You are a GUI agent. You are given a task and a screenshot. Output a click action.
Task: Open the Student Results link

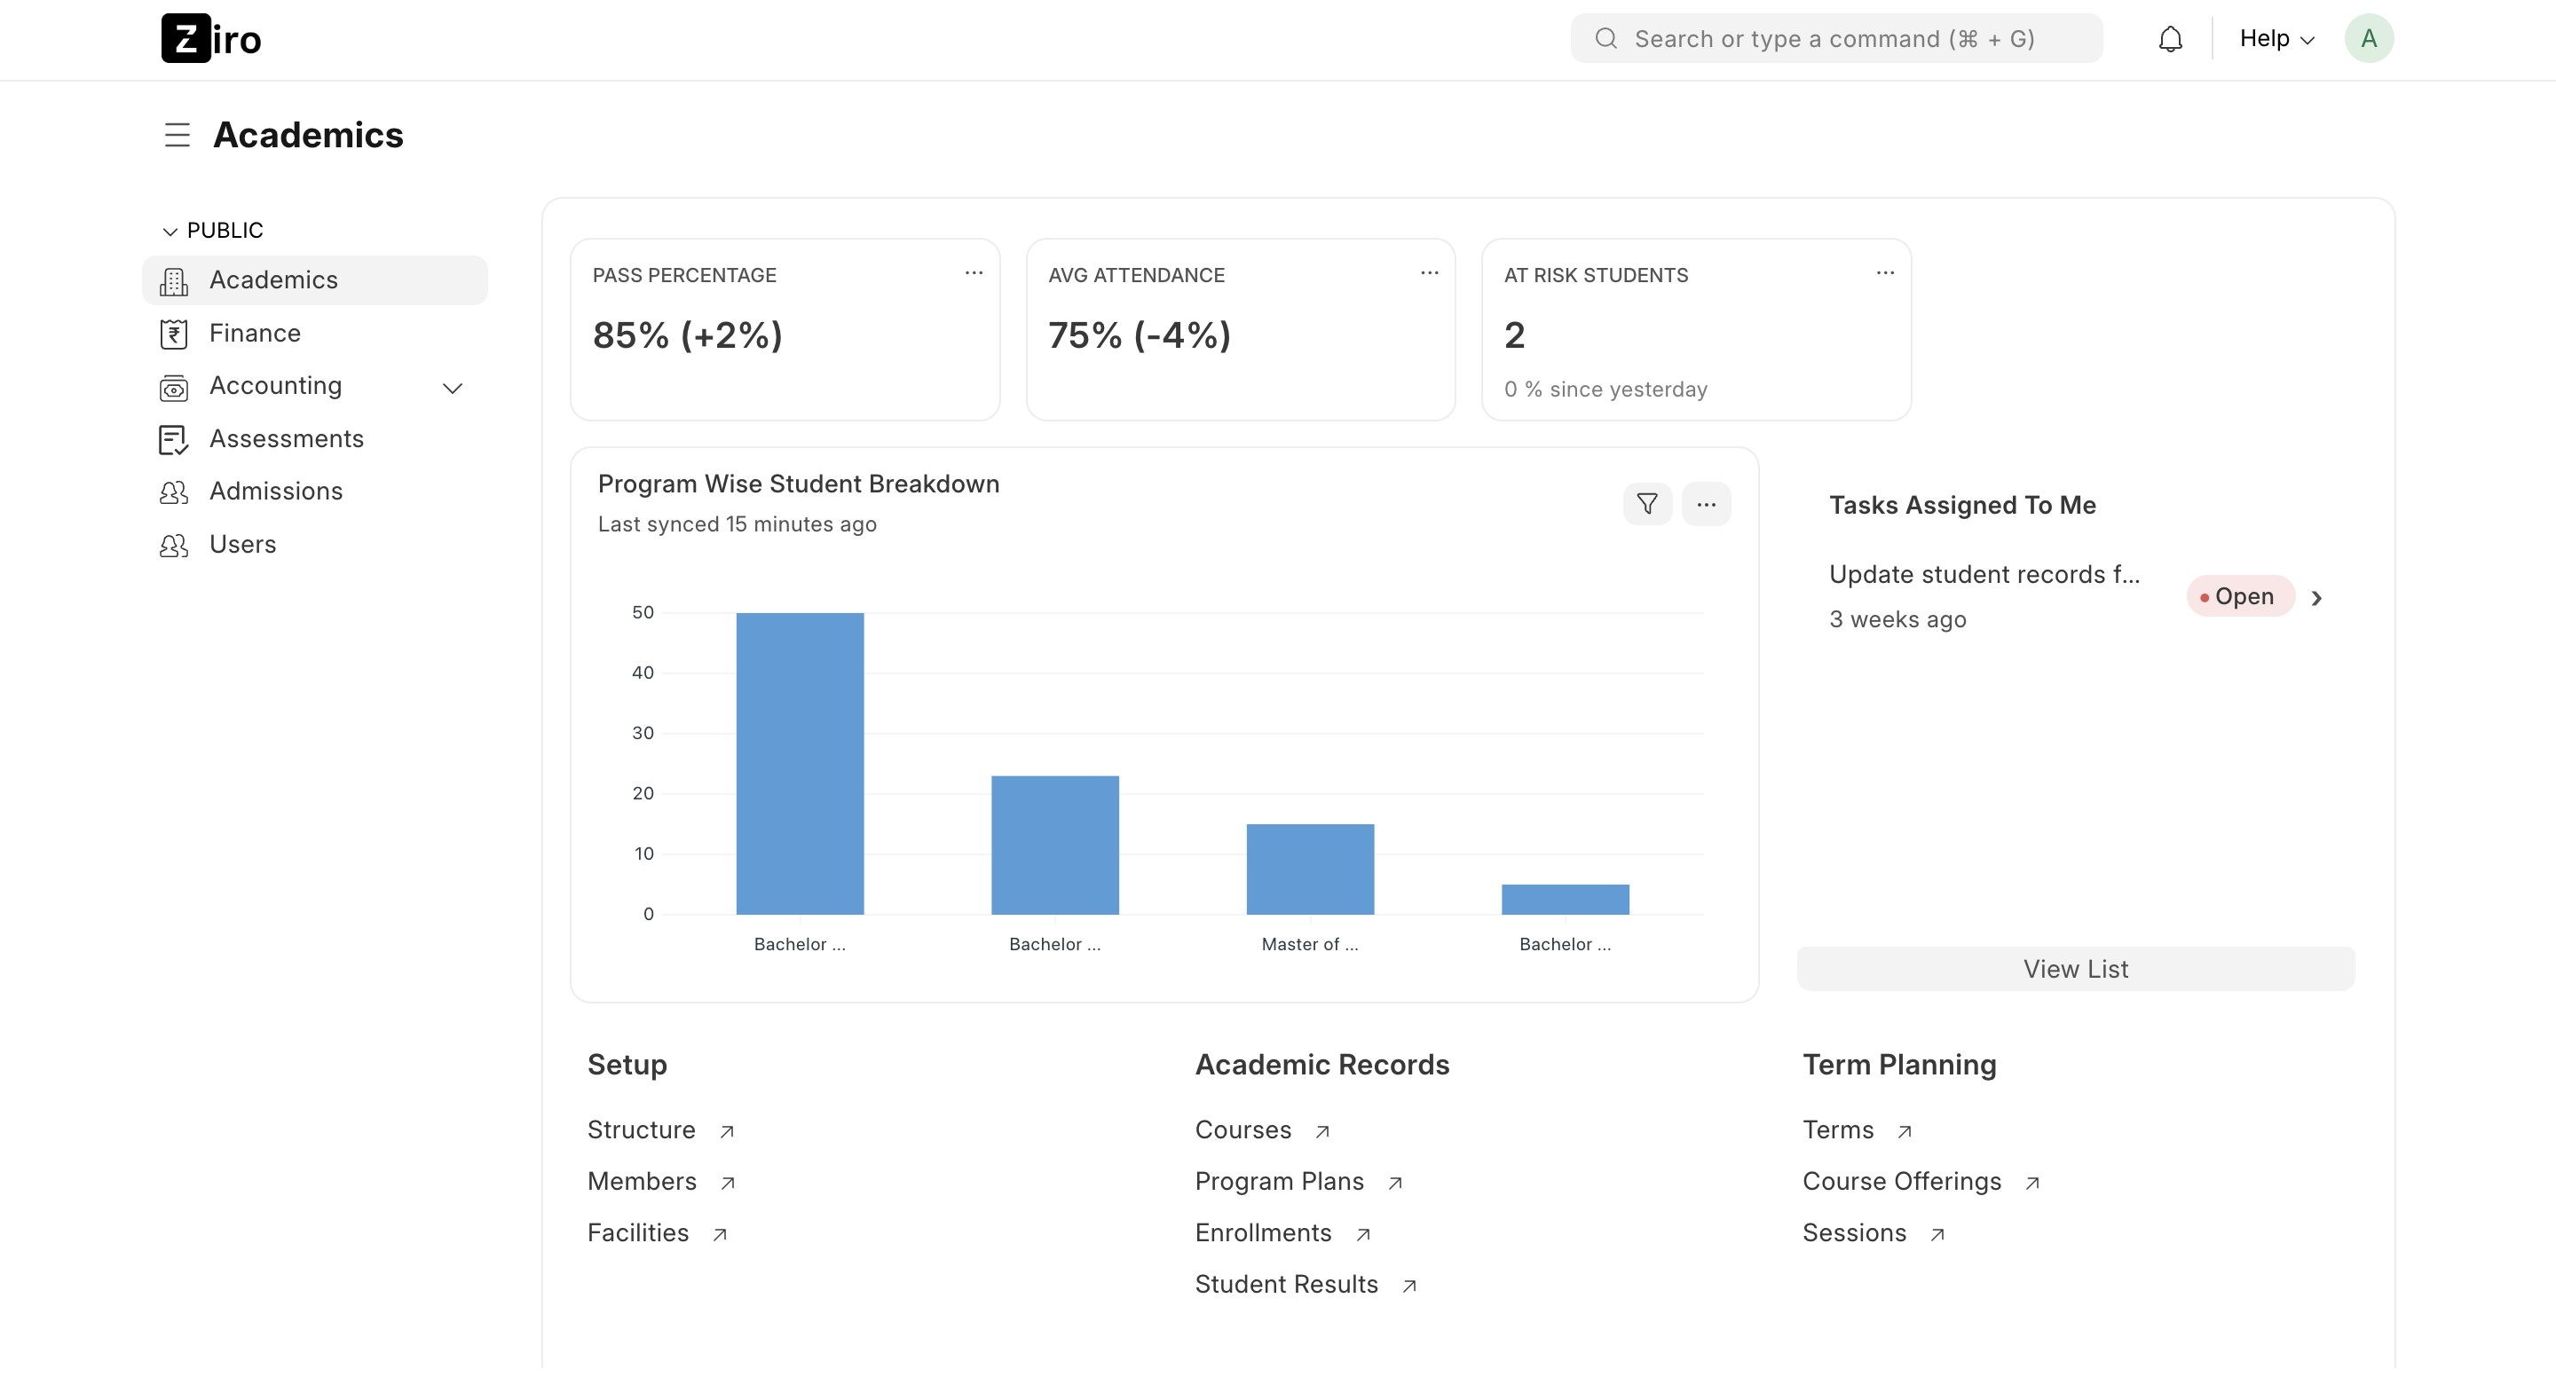coord(1286,1284)
